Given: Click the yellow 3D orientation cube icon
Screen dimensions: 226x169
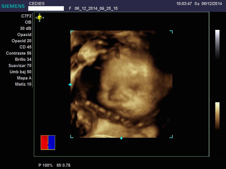Looking at the screenshot, I should (40, 17).
